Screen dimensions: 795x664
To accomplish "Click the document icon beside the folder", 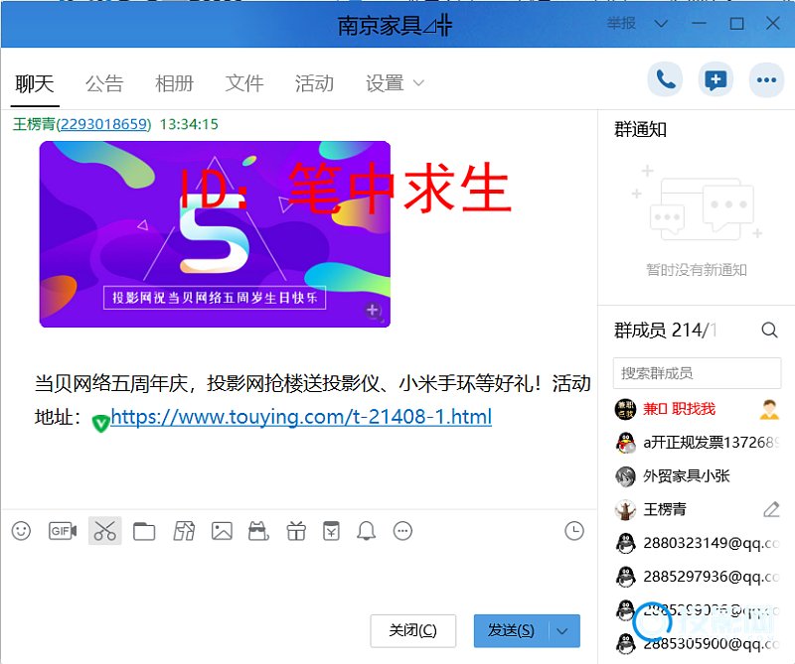I will (x=184, y=531).
